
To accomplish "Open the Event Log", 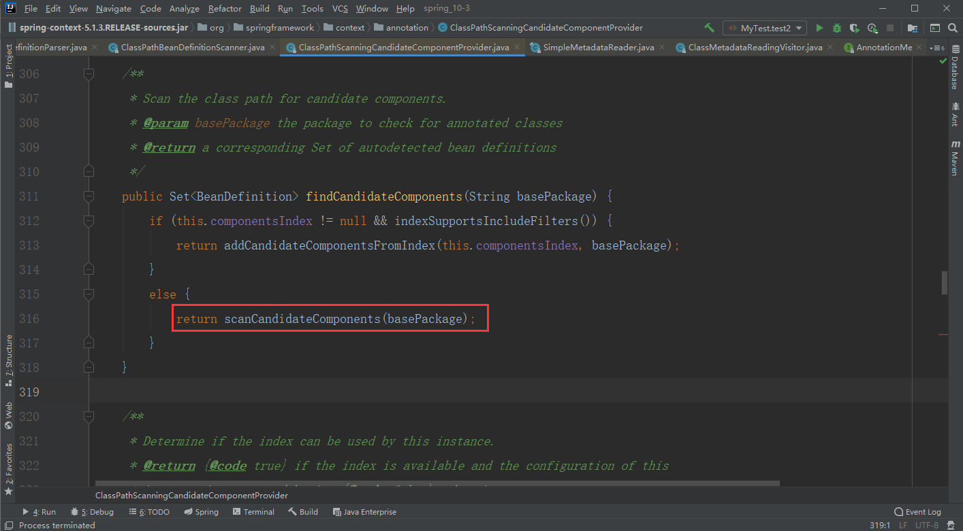I will 917,512.
